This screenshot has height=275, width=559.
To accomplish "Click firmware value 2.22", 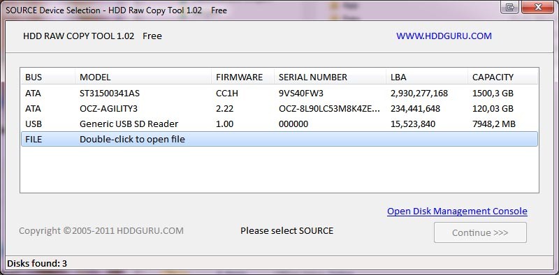I will click(224, 108).
